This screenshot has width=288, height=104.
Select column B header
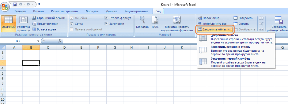[x=31, y=48]
